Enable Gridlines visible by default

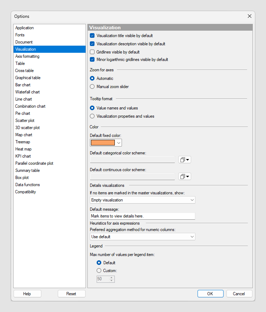(92, 52)
